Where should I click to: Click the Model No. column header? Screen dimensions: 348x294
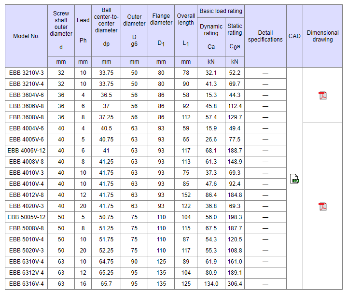(27, 36)
